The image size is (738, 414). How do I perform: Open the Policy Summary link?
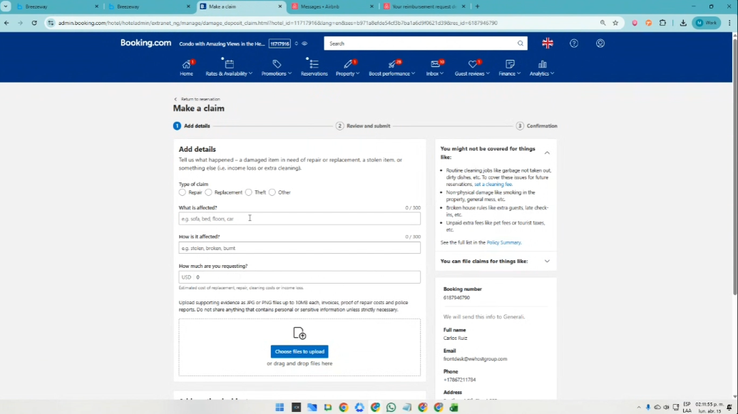click(x=503, y=242)
